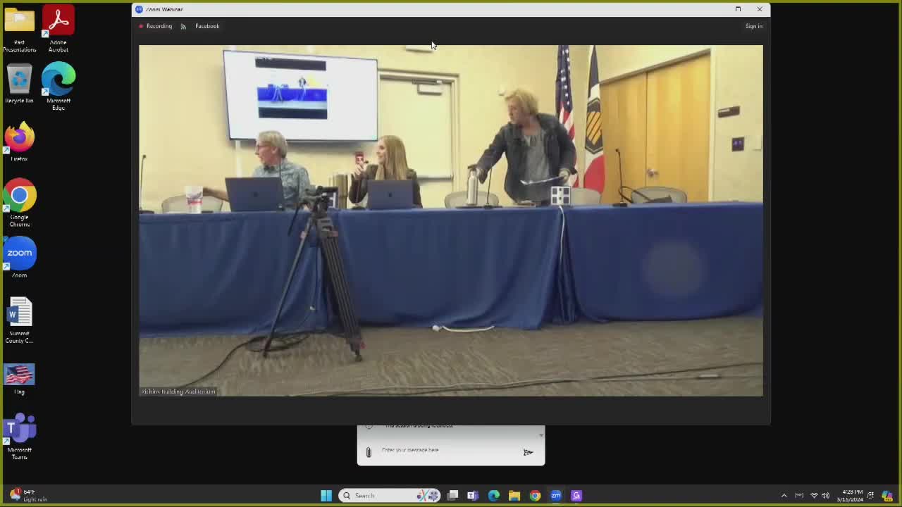This screenshot has height=507, width=902.
Task: Send the chat message with the send icon
Action: tap(528, 451)
